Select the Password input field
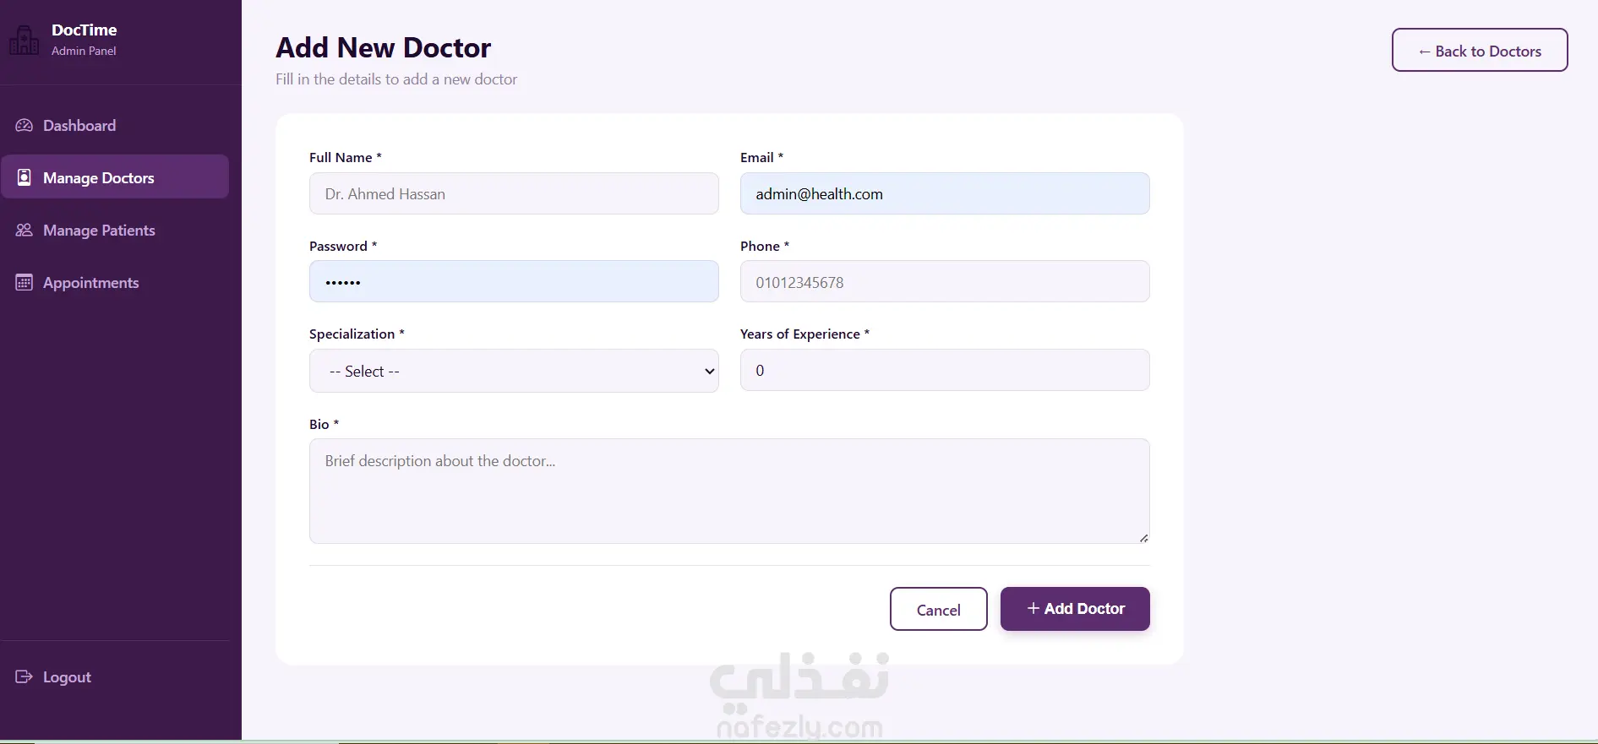Viewport: 1598px width, 744px height. (513, 282)
